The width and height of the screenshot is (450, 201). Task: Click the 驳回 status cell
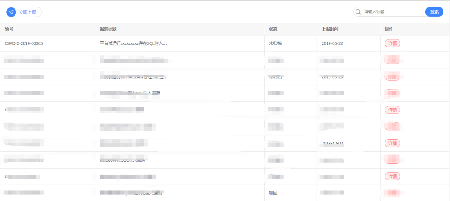(x=273, y=193)
